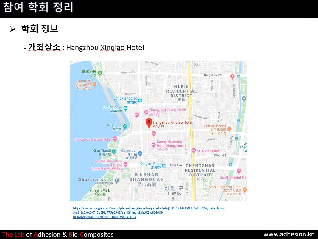
Task: Click the 'China Academy of Art' label text
Action: click(96, 179)
